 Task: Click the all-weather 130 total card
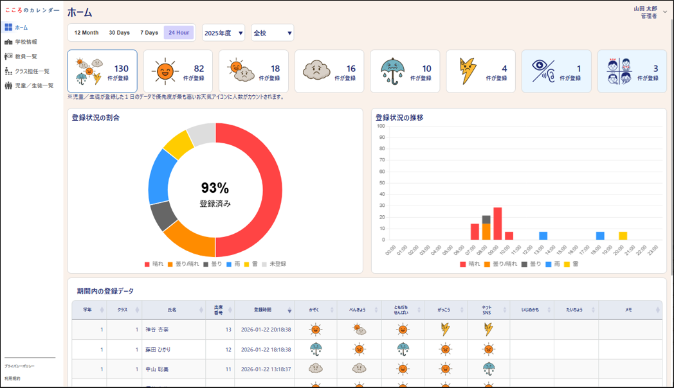102,71
